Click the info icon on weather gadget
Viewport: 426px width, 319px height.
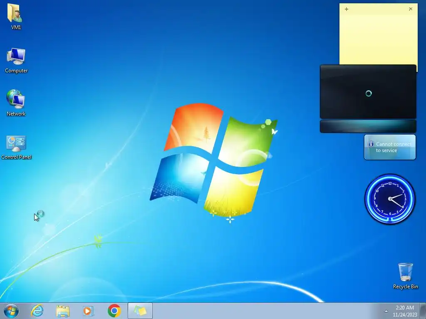(x=371, y=144)
